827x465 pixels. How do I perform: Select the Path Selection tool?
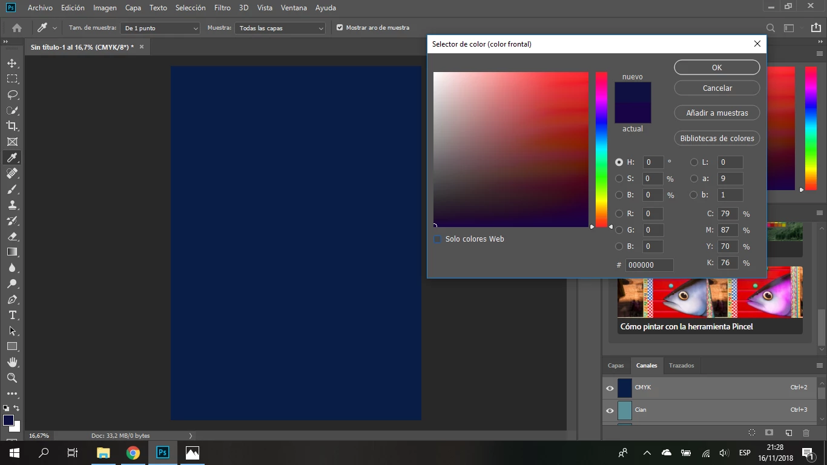[12, 331]
